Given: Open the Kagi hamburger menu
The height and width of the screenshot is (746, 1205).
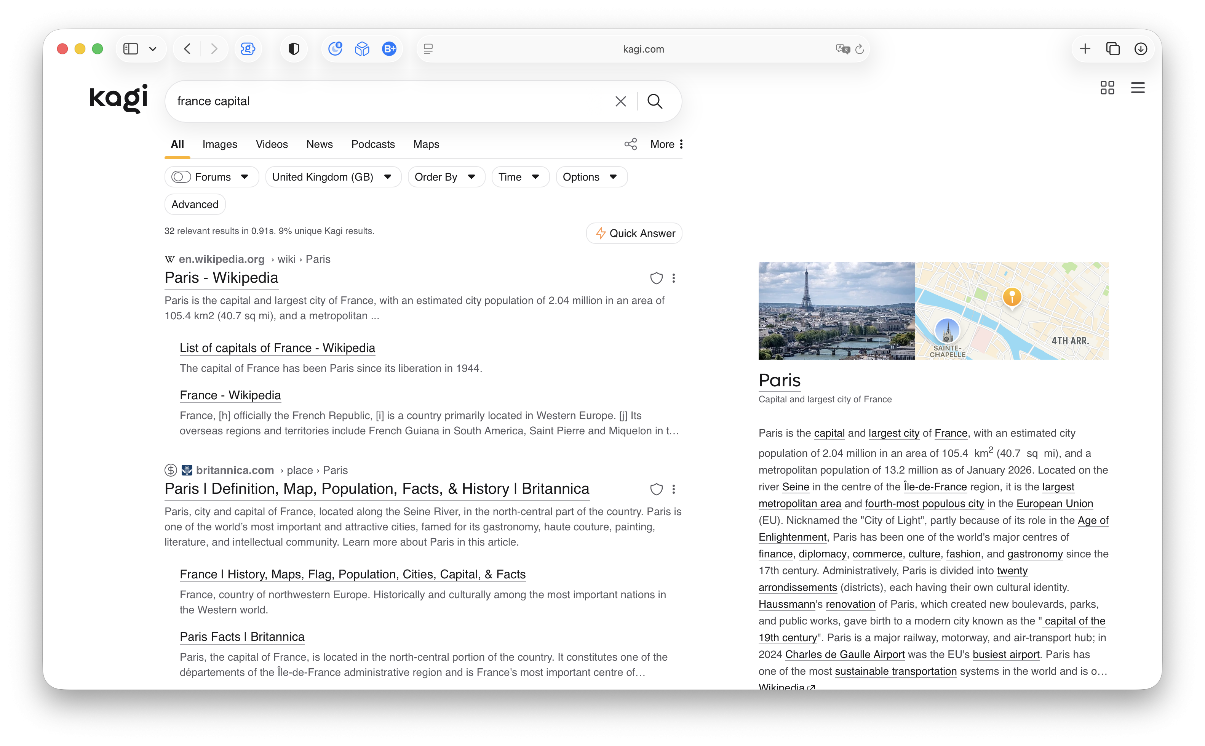Looking at the screenshot, I should 1138,88.
